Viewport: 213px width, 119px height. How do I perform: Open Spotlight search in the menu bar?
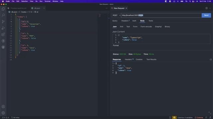coord(190,1)
